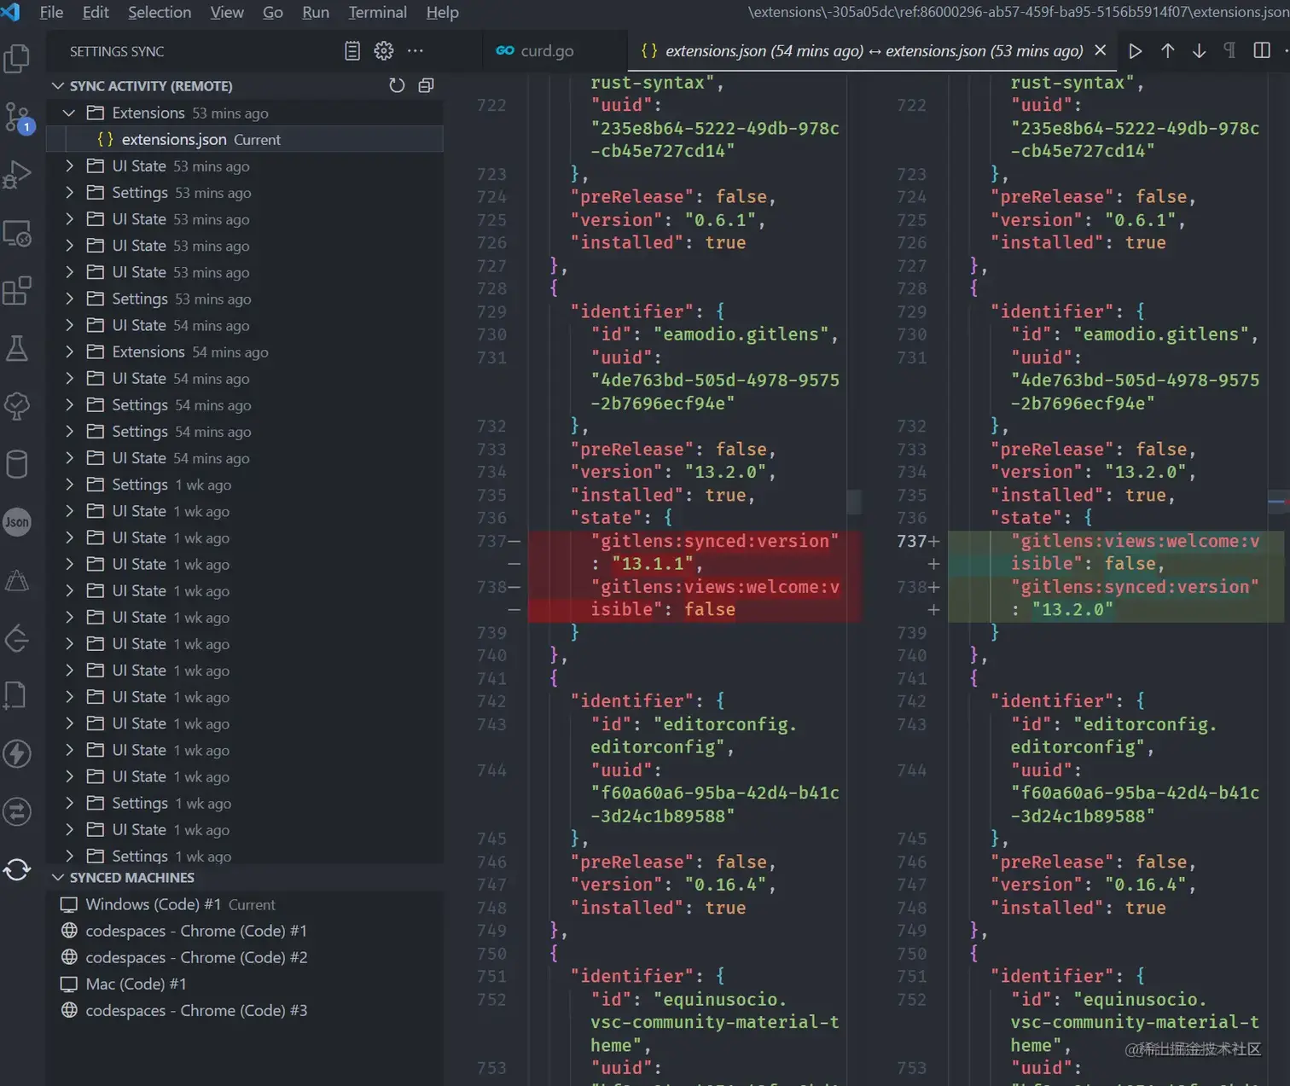The width and height of the screenshot is (1290, 1086).
Task: Open the Extensions view in the activity bar
Action: (x=17, y=291)
